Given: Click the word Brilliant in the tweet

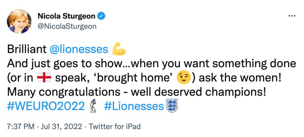Looking at the screenshot, I should point(25,49).
